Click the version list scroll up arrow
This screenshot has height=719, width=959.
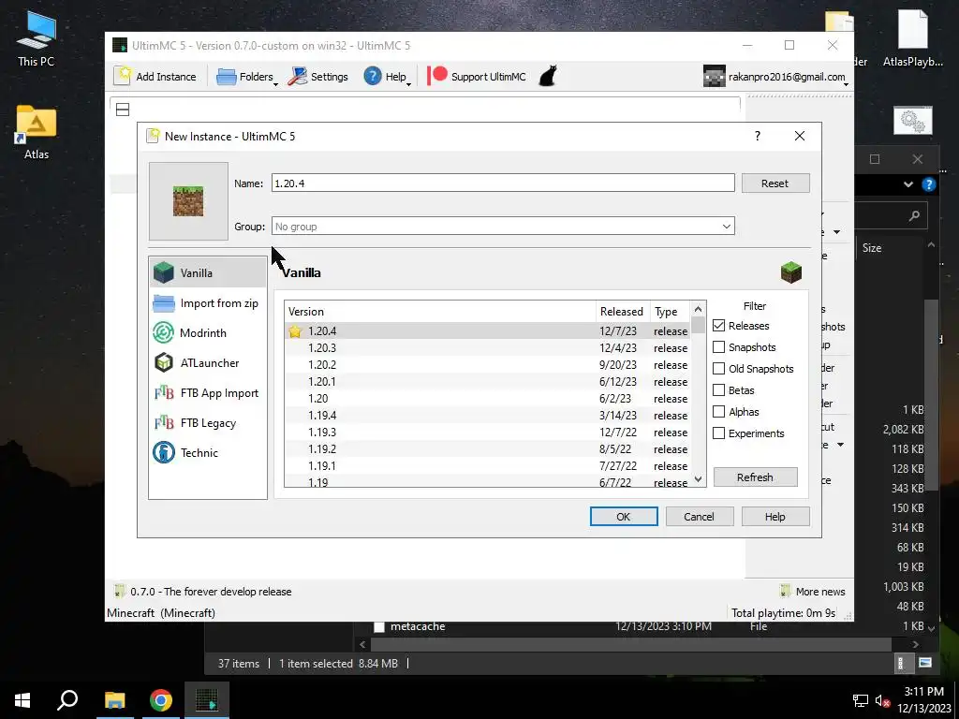pyautogui.click(x=699, y=309)
